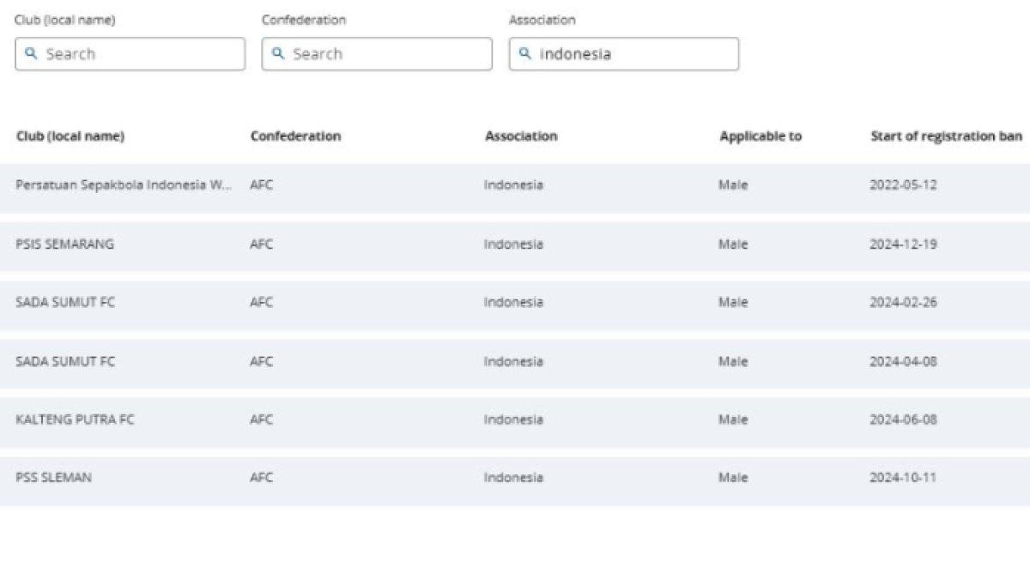Select SADA SUMUT FC row dated 2024-02-26

[515, 303]
